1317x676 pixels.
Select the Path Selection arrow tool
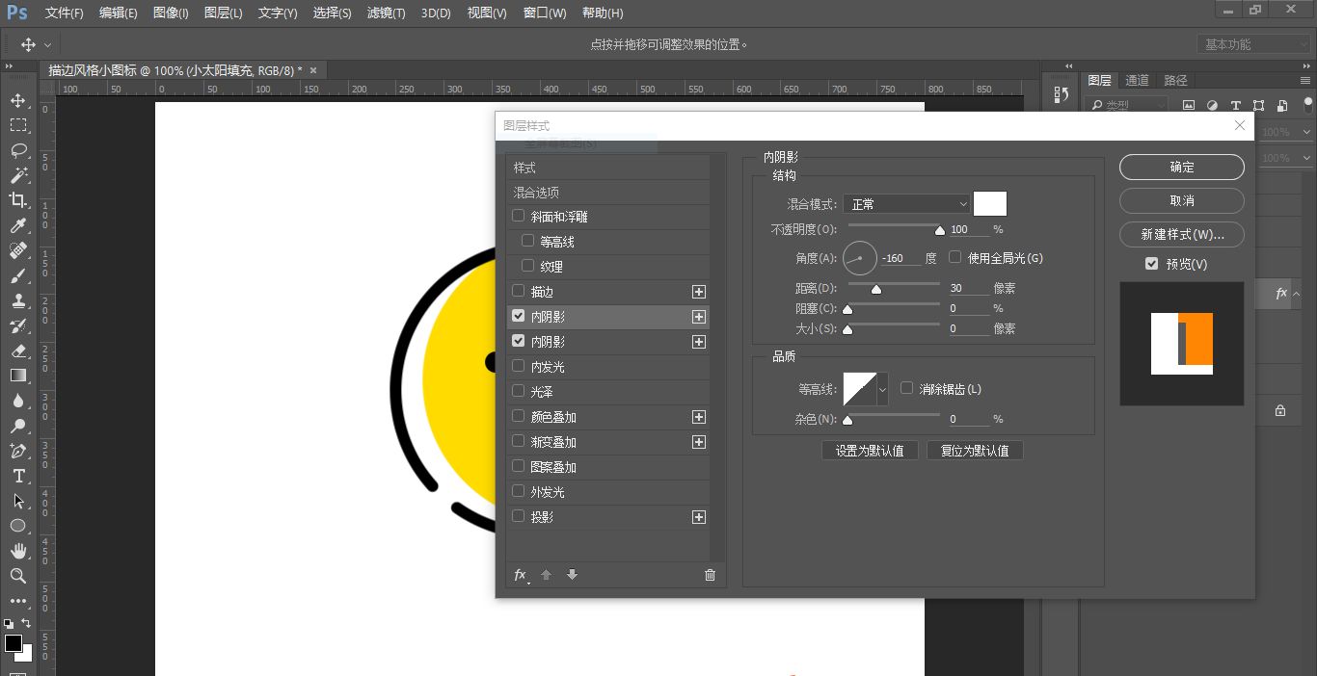tap(18, 501)
